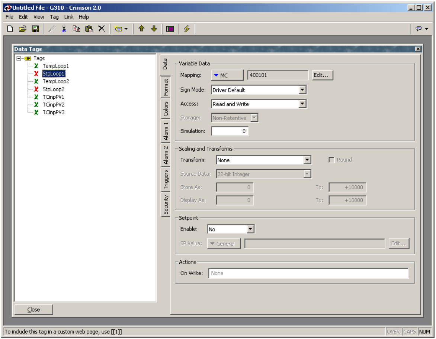This screenshot has width=436, height=339.
Task: Click the green X icon beside TempLoop1
Action: click(36, 66)
